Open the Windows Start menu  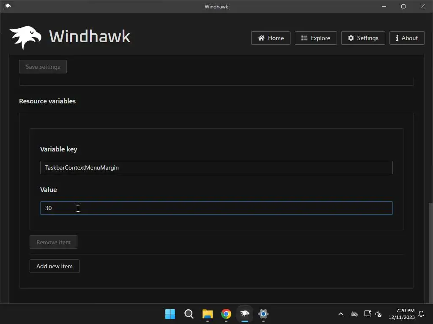[x=170, y=314]
